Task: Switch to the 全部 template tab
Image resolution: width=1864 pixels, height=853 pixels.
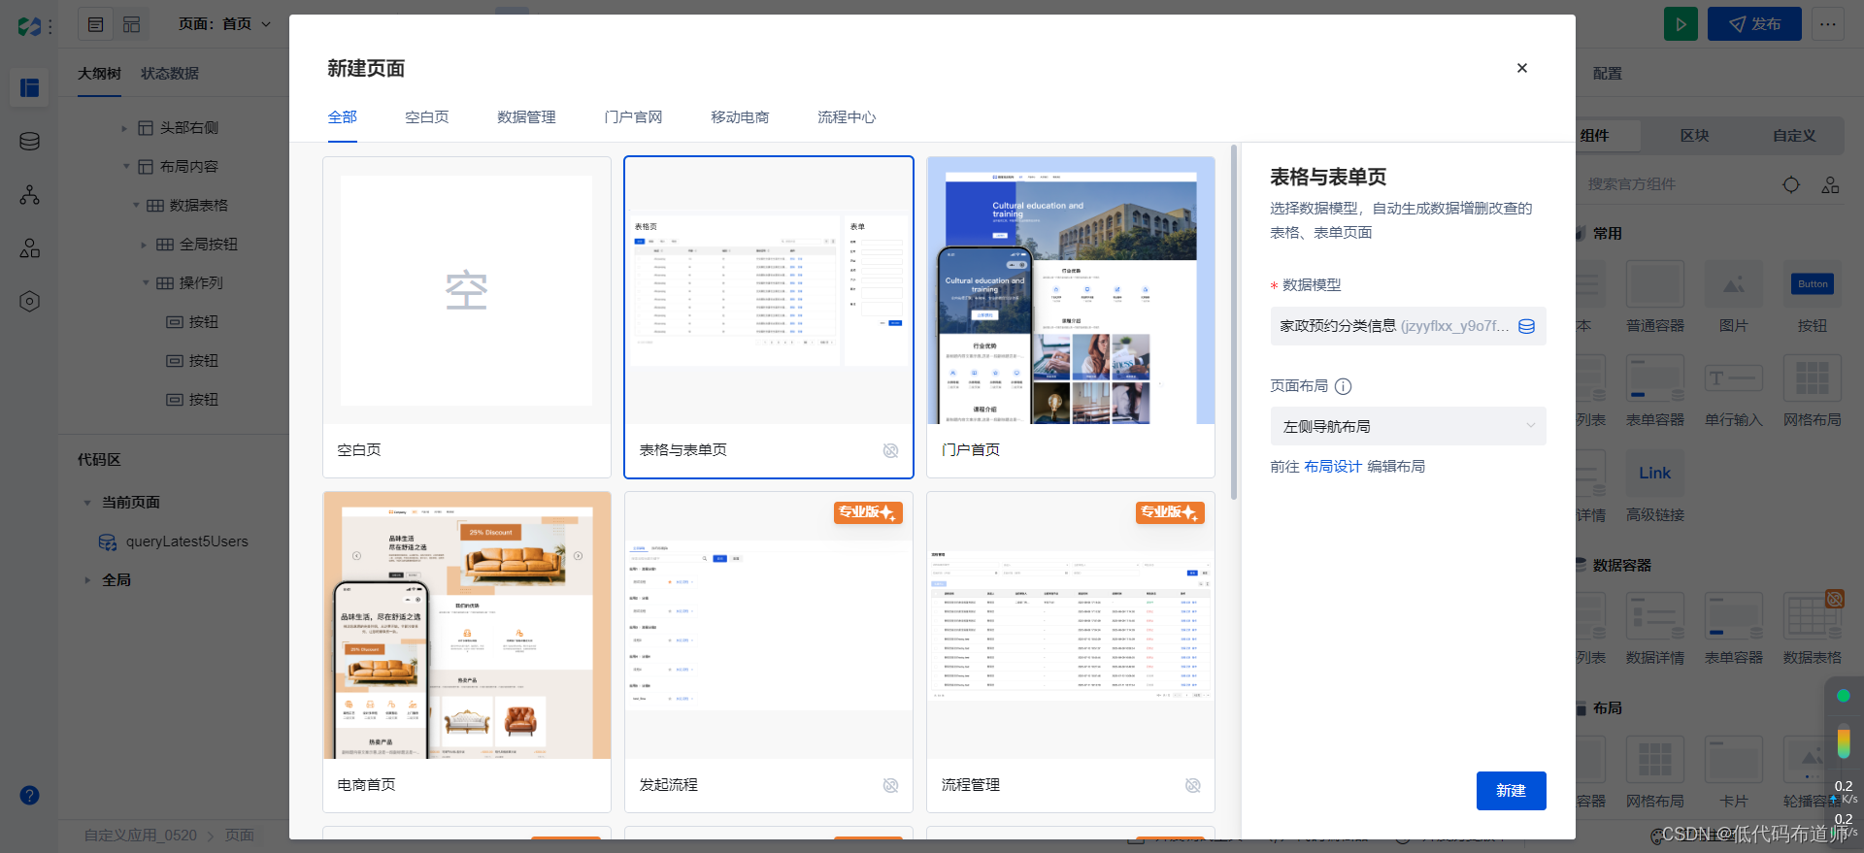Action: click(x=343, y=117)
